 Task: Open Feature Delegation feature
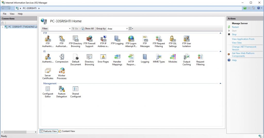[x=62, y=92]
